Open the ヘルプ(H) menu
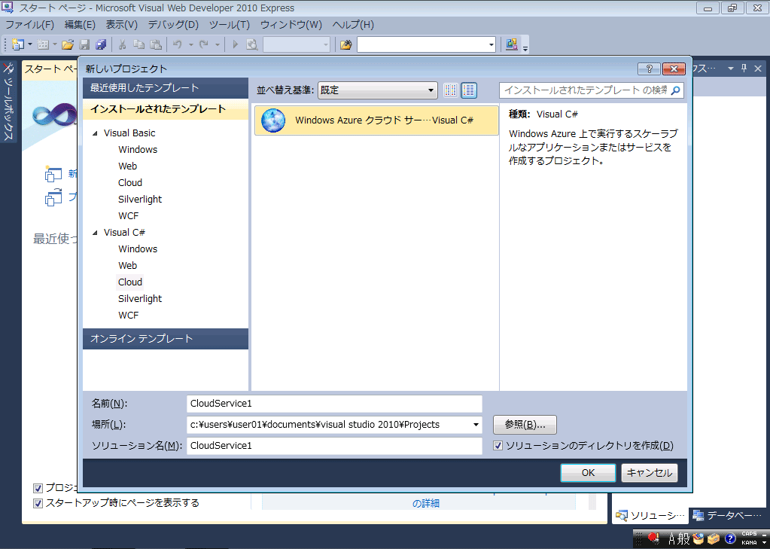This screenshot has height=549, width=770. 353,25
